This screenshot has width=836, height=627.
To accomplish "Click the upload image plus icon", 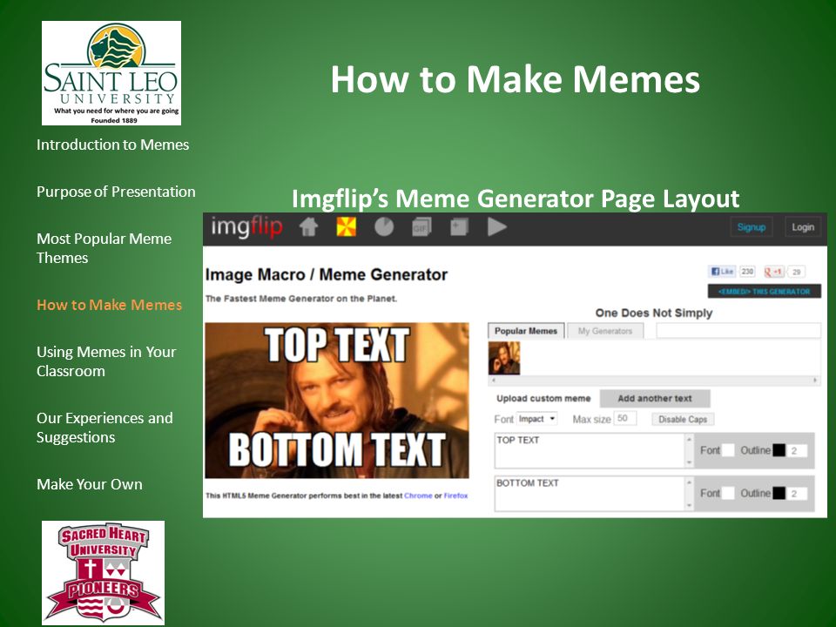I will [459, 227].
